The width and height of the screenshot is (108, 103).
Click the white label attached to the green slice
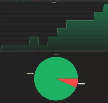click(x=30, y=73)
